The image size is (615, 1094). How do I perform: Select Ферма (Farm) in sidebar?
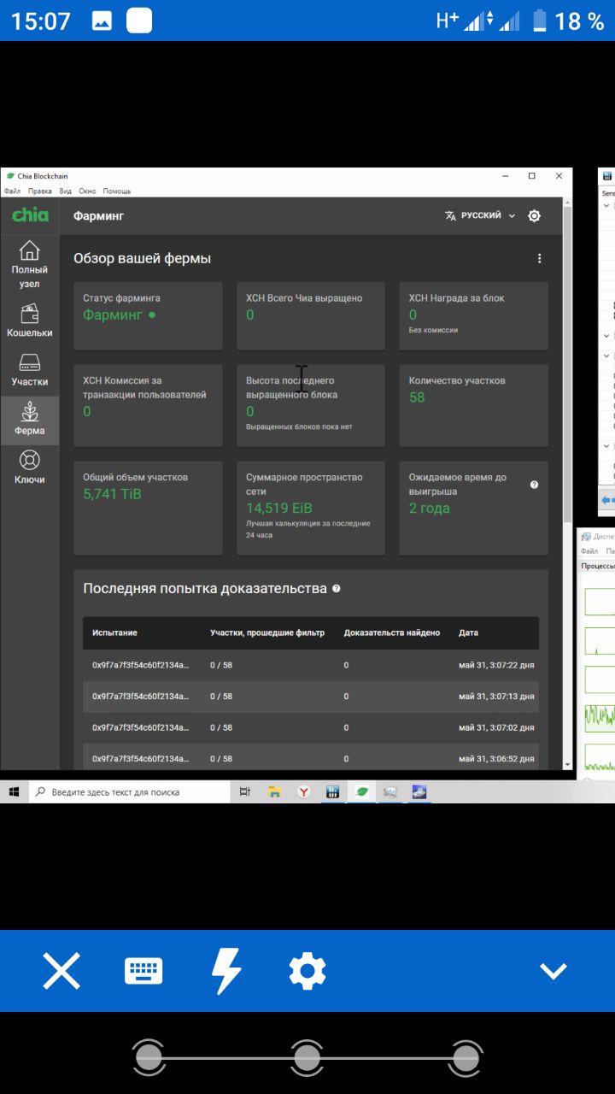30,419
